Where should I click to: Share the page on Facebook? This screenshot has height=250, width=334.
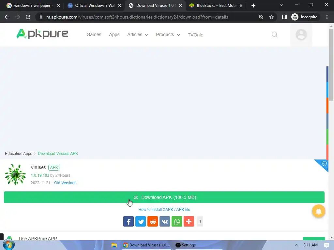point(129,221)
